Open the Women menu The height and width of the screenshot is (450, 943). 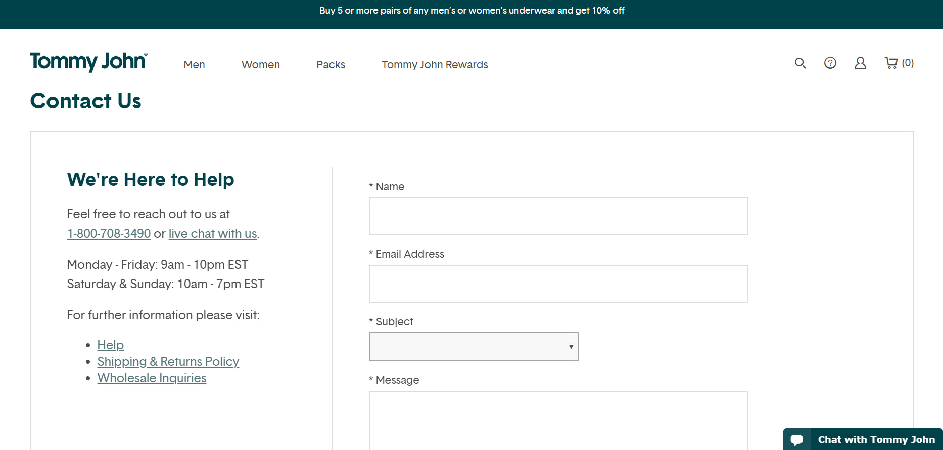point(261,65)
